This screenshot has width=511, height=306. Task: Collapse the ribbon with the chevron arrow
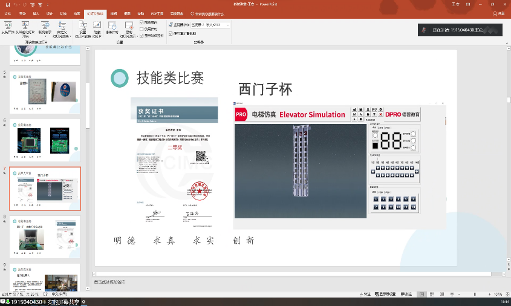[x=507, y=43]
